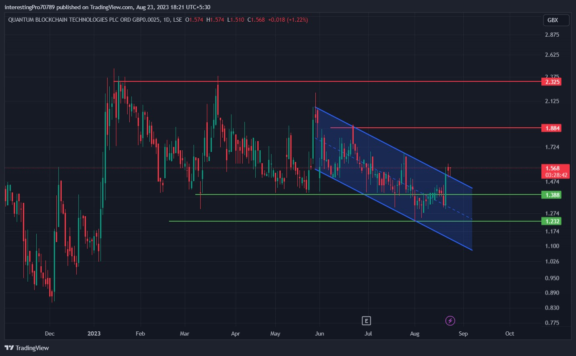Open the GBX currency selector

tap(556, 20)
